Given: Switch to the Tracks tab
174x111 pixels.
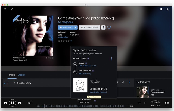Looking at the screenshot, I should click(12, 75).
